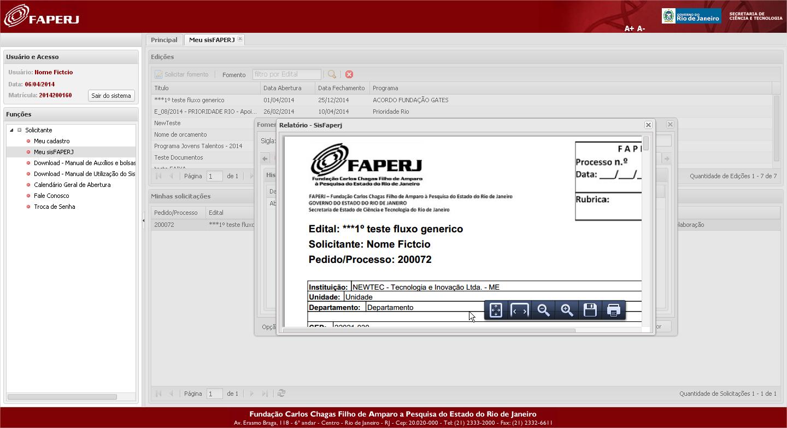Viewport: 787px width, 428px height.
Task: Print the report with printer icon
Action: pyautogui.click(x=614, y=310)
